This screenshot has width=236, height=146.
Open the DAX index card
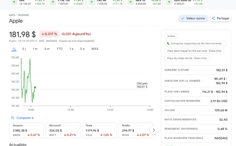[28, 3]
